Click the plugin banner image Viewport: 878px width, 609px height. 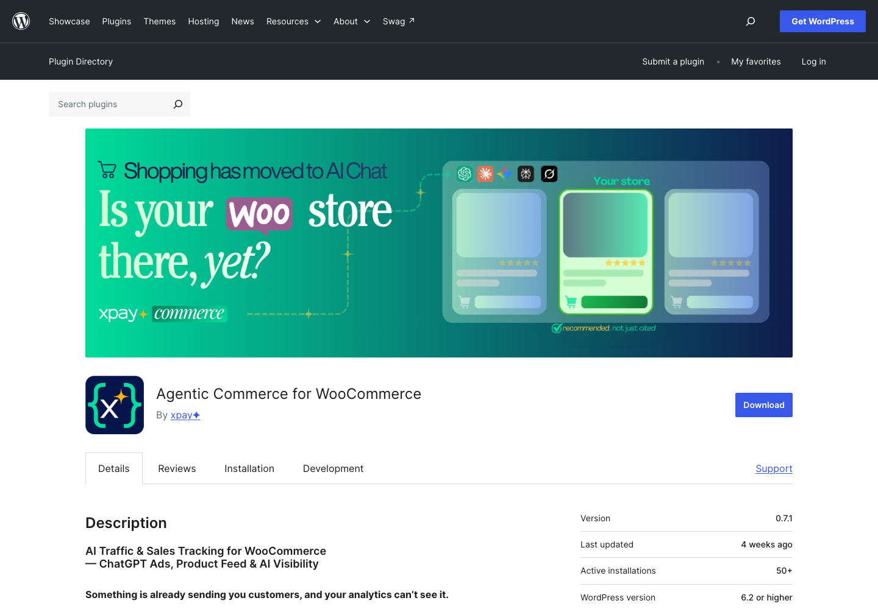439,243
